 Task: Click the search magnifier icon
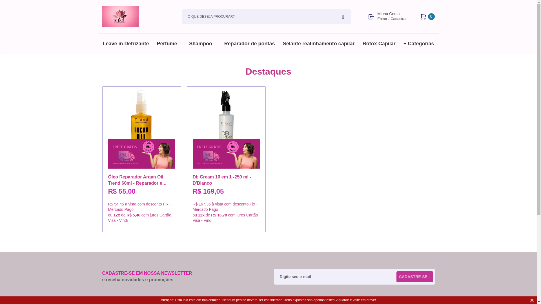[343, 17]
